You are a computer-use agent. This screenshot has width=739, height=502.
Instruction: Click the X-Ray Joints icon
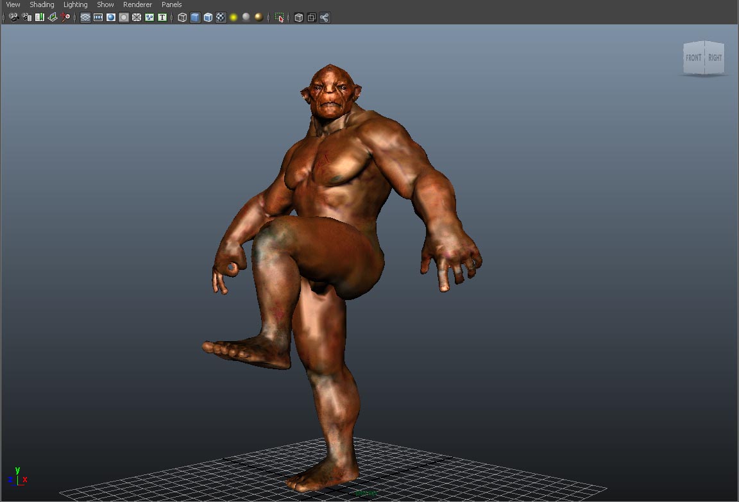pos(324,17)
